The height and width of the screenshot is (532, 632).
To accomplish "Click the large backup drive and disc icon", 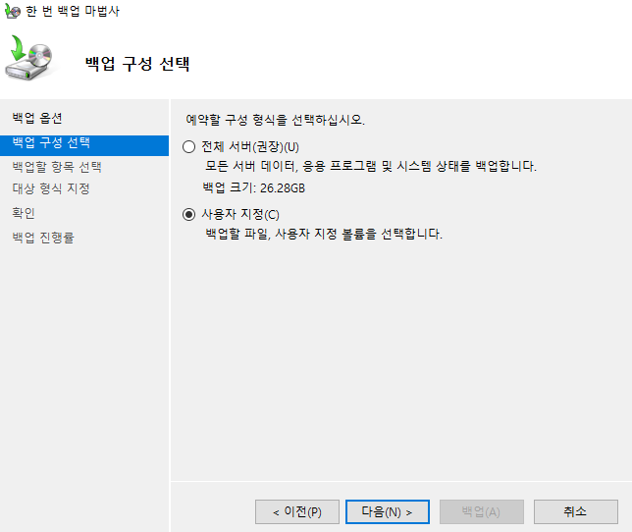I will [29, 58].
